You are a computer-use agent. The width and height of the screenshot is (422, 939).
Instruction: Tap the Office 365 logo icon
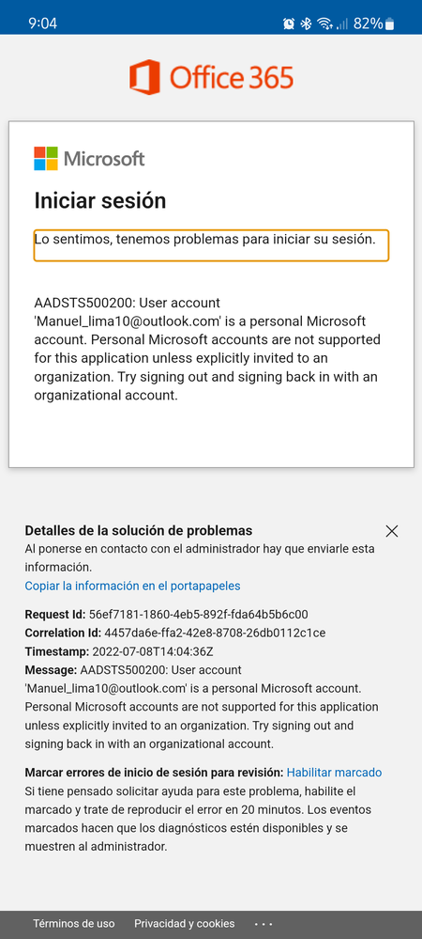144,77
